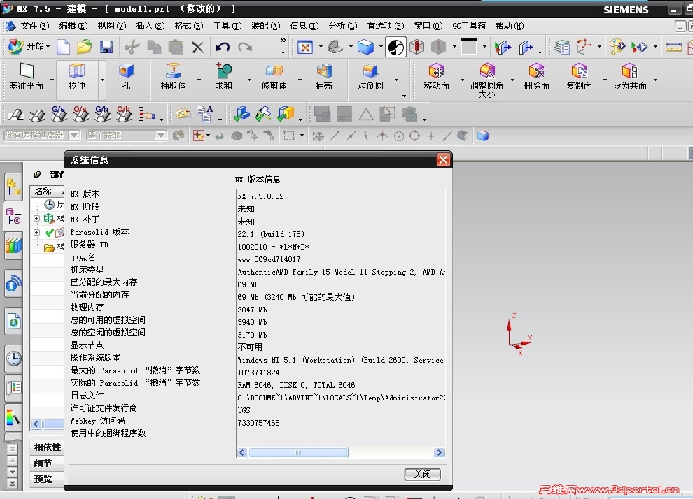693x499 pixels.
Task: Select the NX 7.5.0.32 version text
Action: [261, 197]
